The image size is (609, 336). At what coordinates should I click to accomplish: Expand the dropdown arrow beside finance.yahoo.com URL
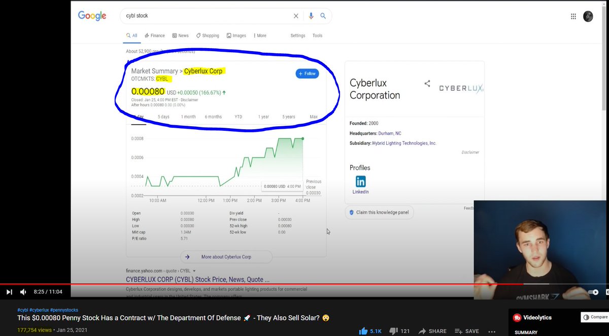pos(194,271)
